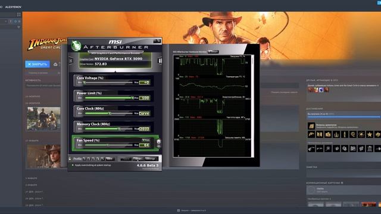The width and height of the screenshot is (381, 214).
Task: Click the Core Voltage slider track
Action: 108,83
